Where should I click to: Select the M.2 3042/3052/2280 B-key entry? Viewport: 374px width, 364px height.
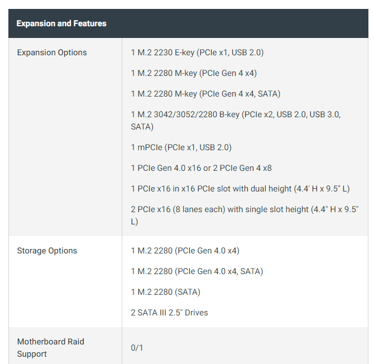[236, 121]
